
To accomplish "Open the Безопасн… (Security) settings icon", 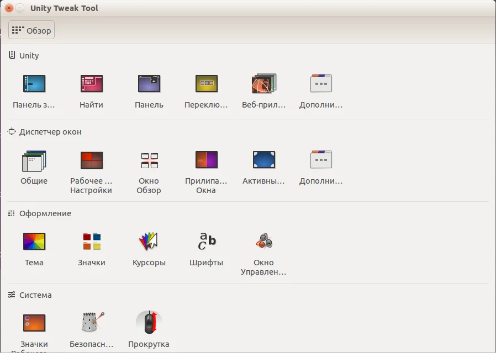I will coord(93,322).
